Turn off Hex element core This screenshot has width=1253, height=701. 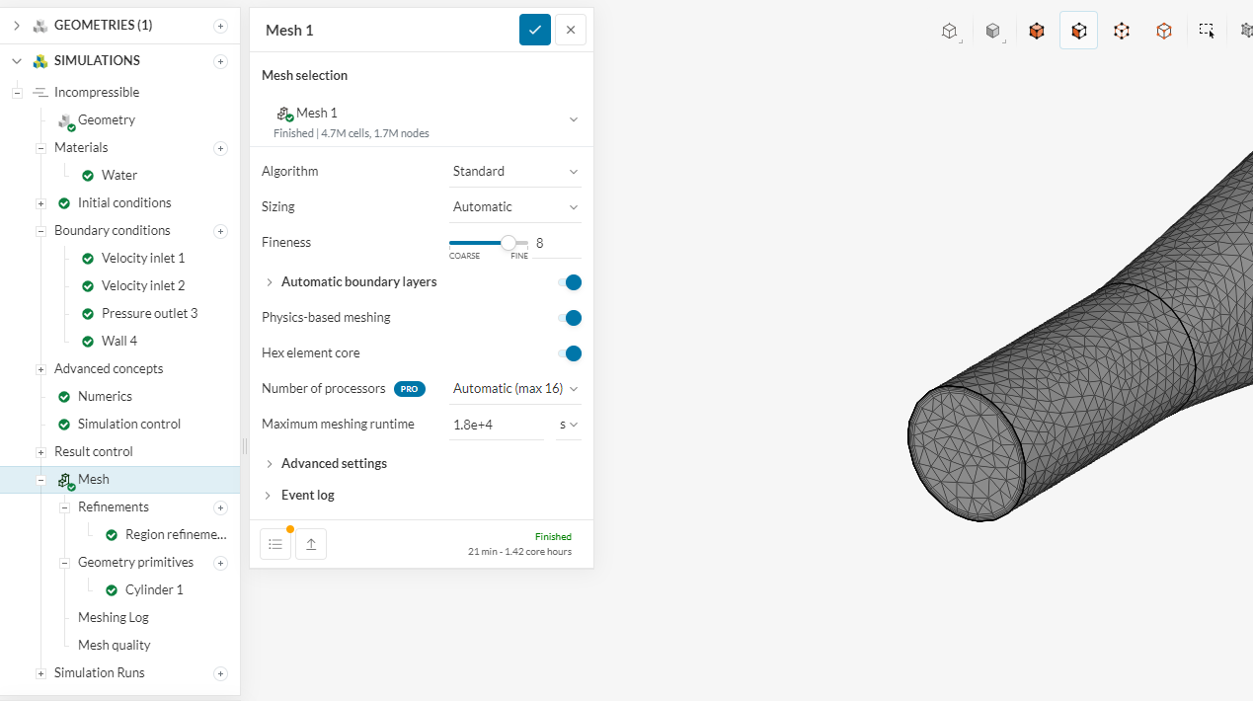click(570, 352)
